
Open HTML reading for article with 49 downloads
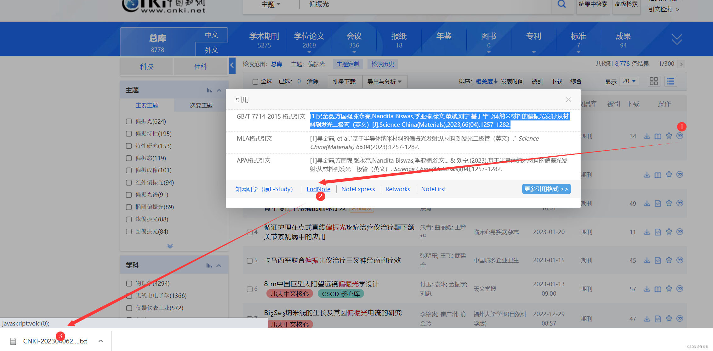tap(658, 203)
